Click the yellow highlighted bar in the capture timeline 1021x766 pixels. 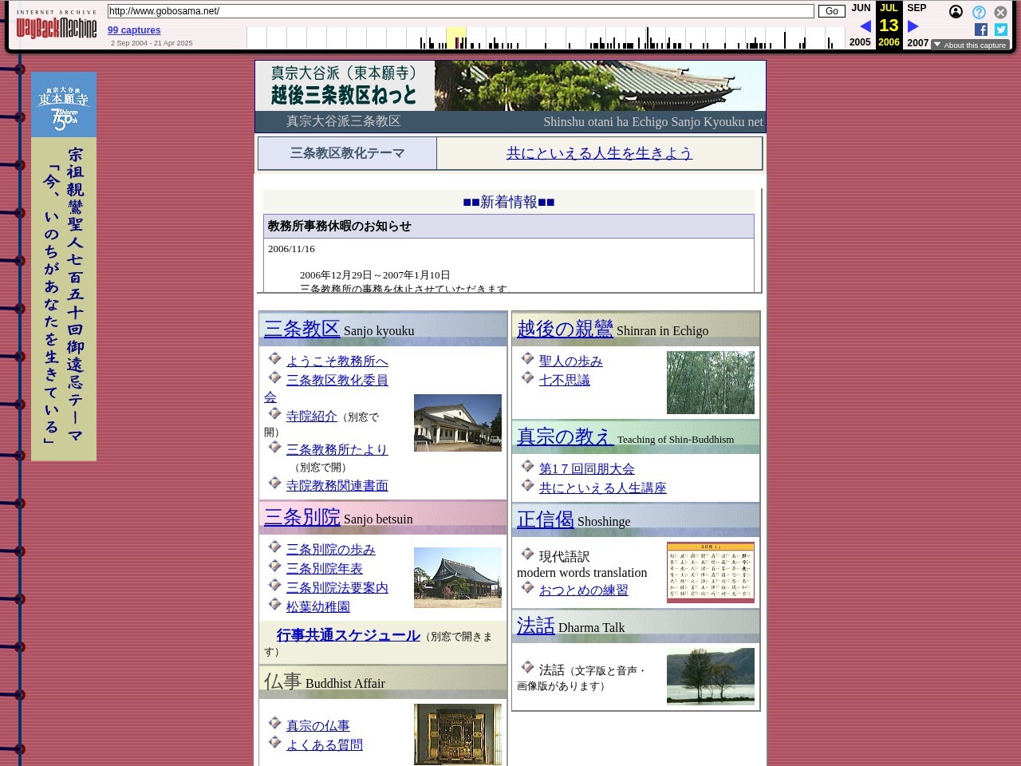point(456,36)
